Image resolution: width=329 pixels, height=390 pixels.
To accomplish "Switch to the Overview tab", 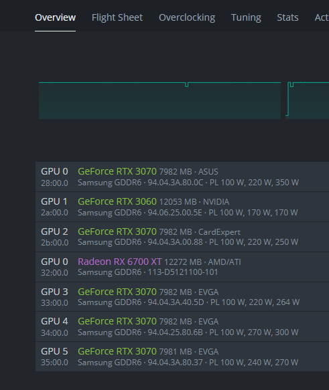I will [x=55, y=17].
